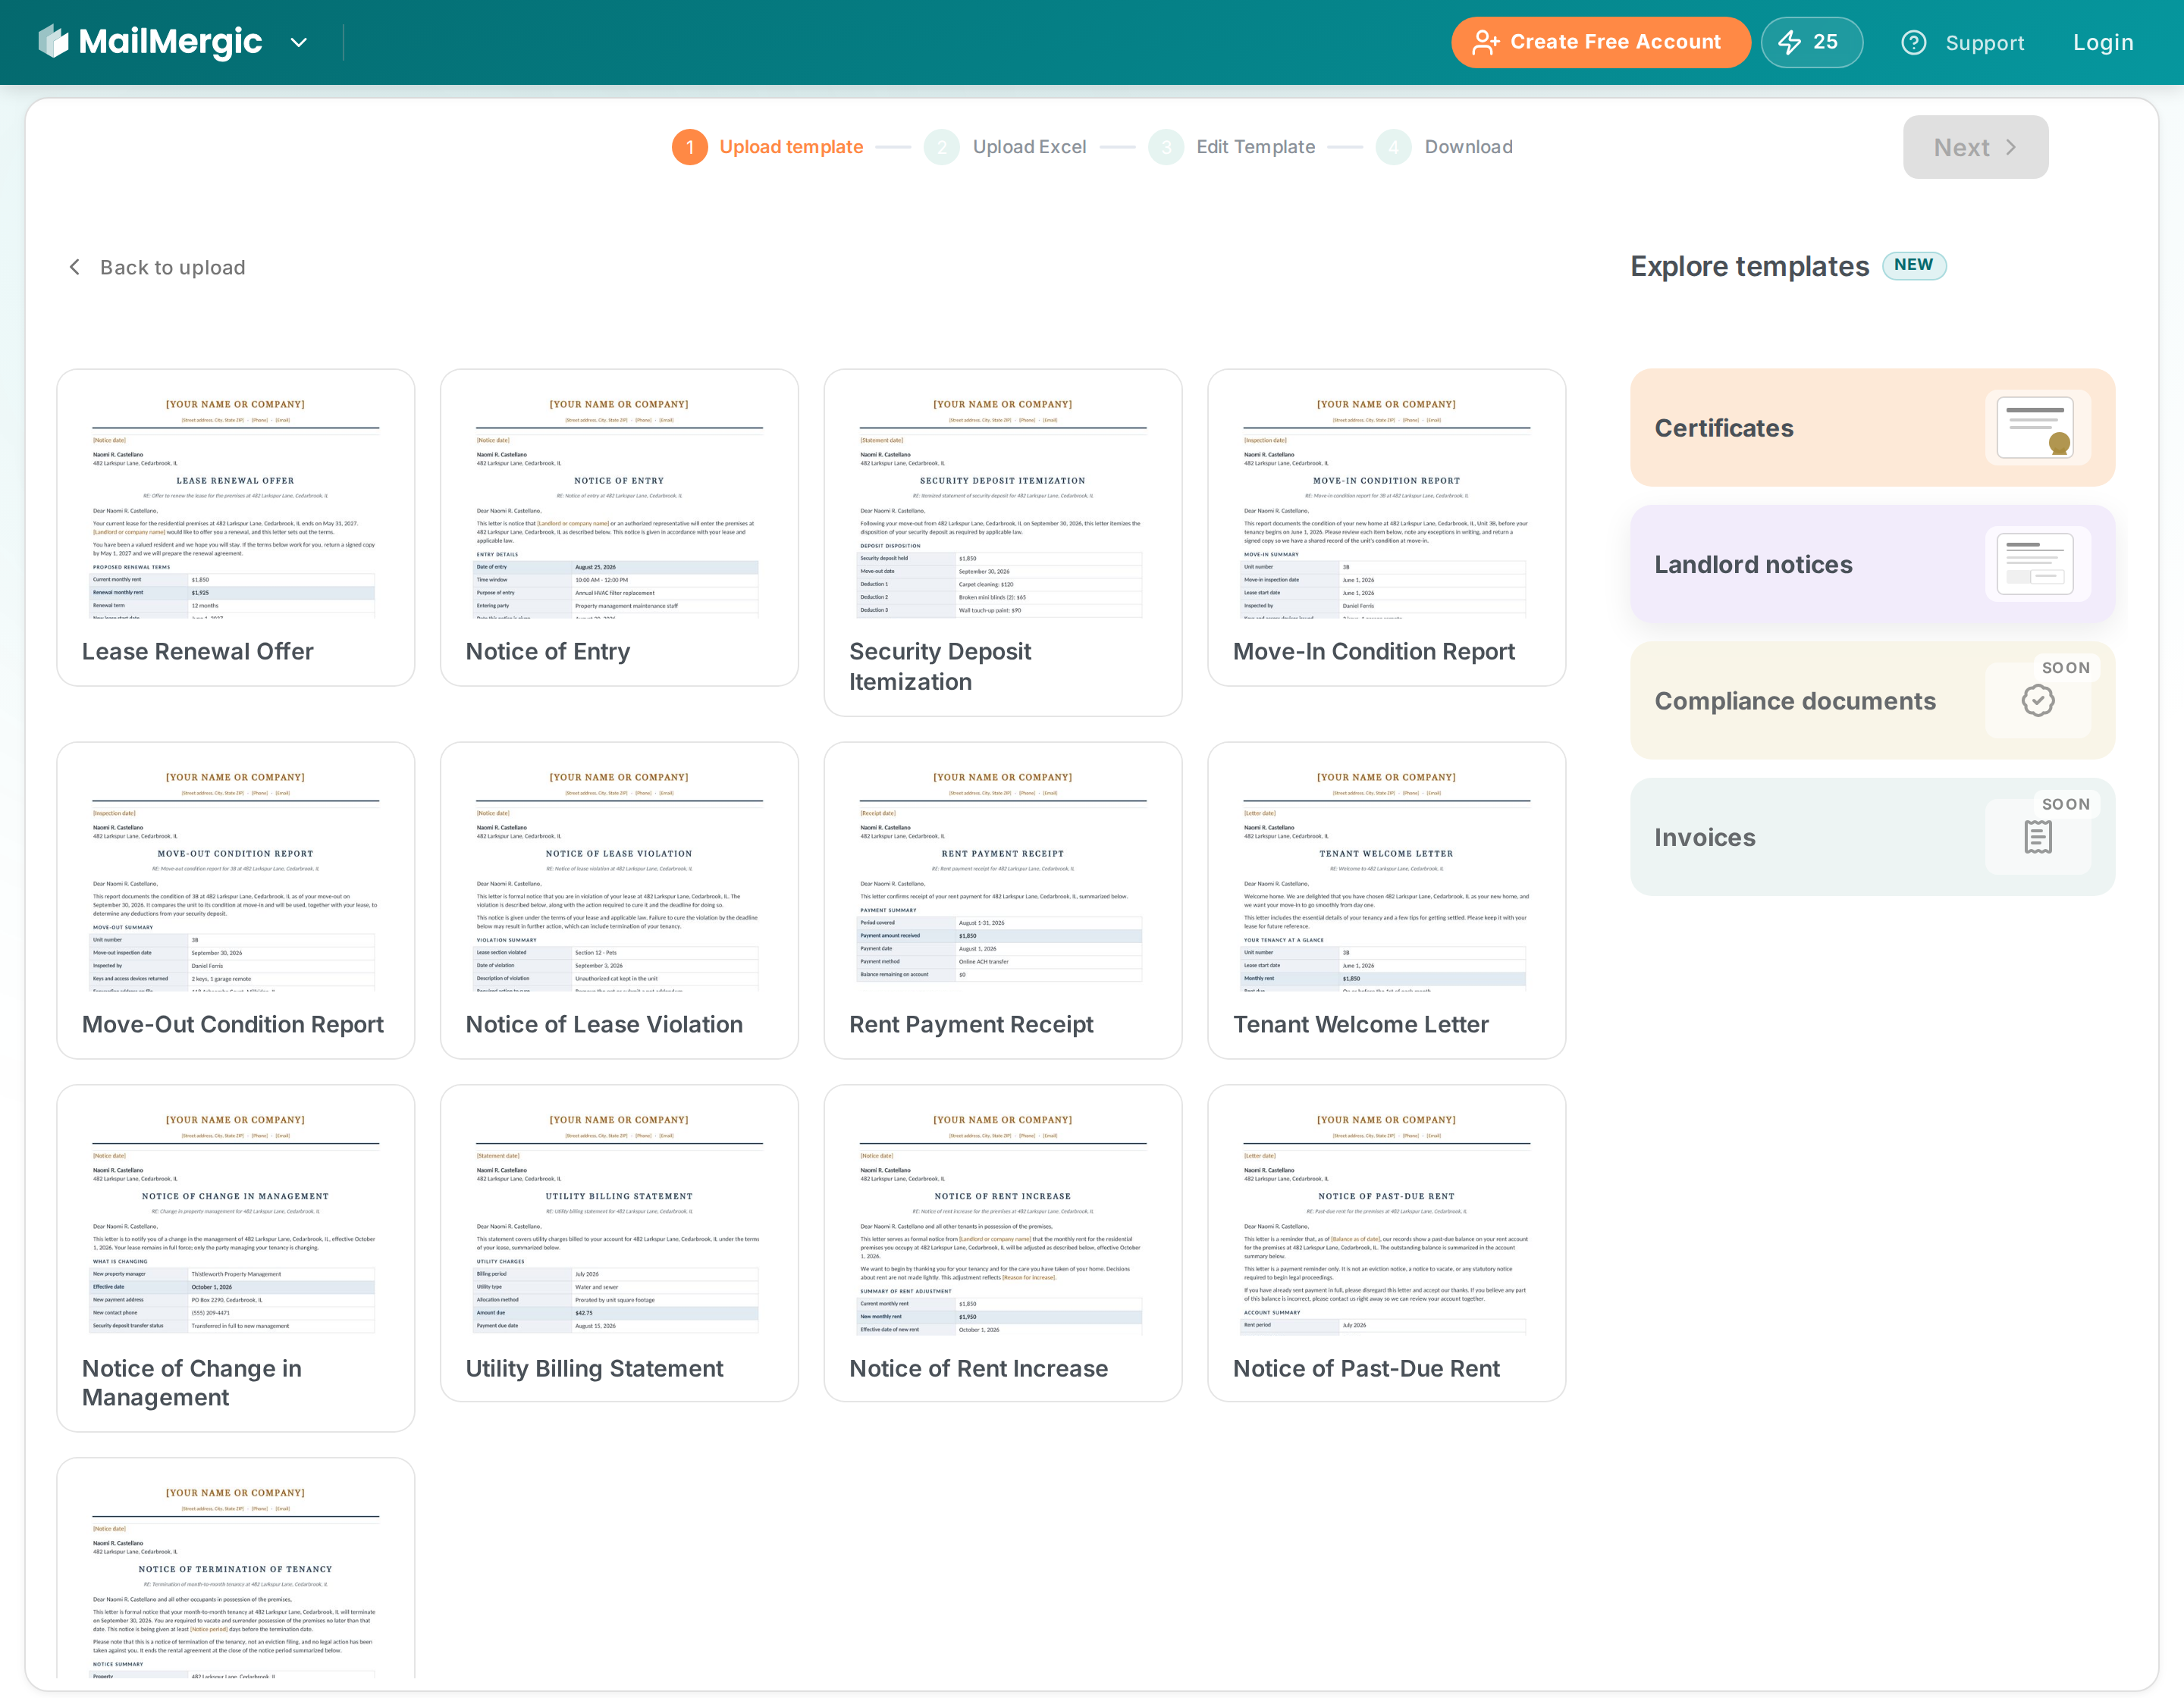Click the Next button

coord(1975,147)
